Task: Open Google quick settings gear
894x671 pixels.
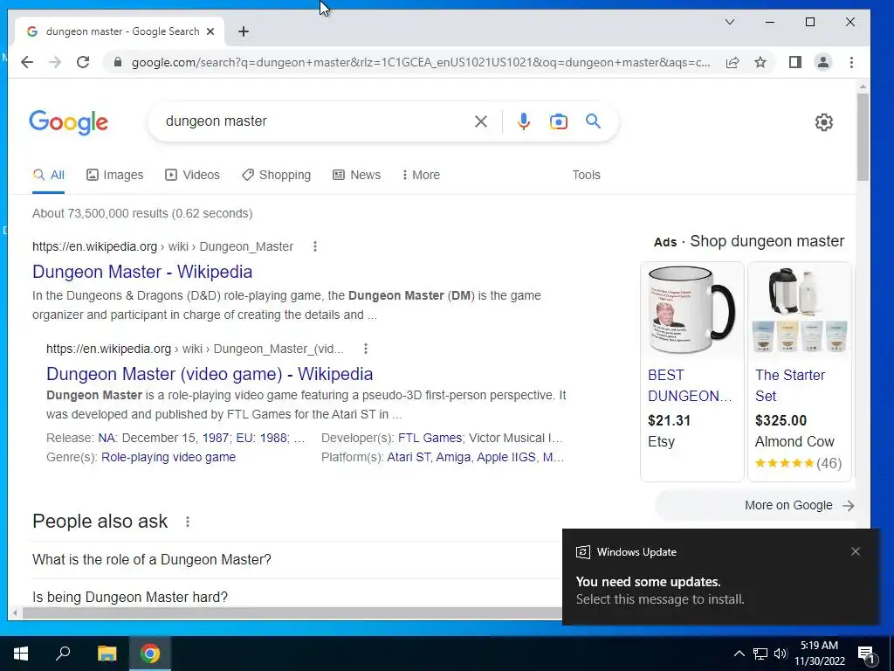Action: point(824,122)
